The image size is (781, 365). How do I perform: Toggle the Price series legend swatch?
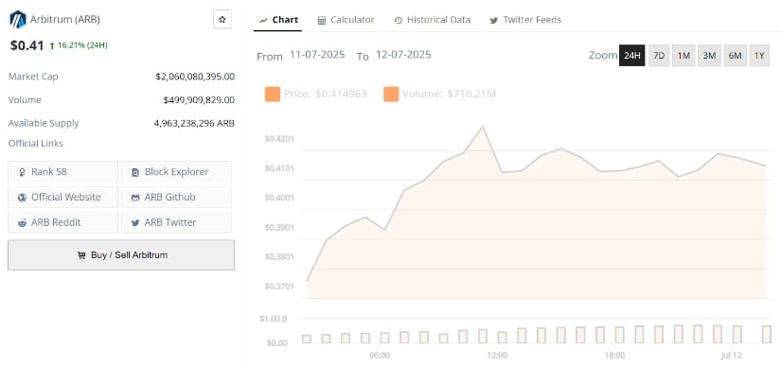(273, 94)
